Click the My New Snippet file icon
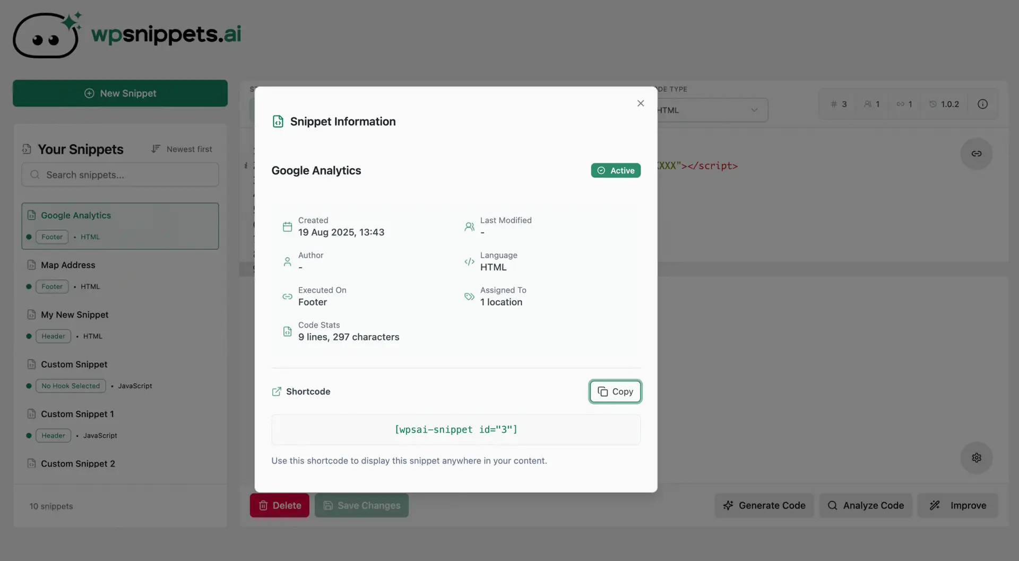This screenshot has width=1019, height=561. point(31,314)
